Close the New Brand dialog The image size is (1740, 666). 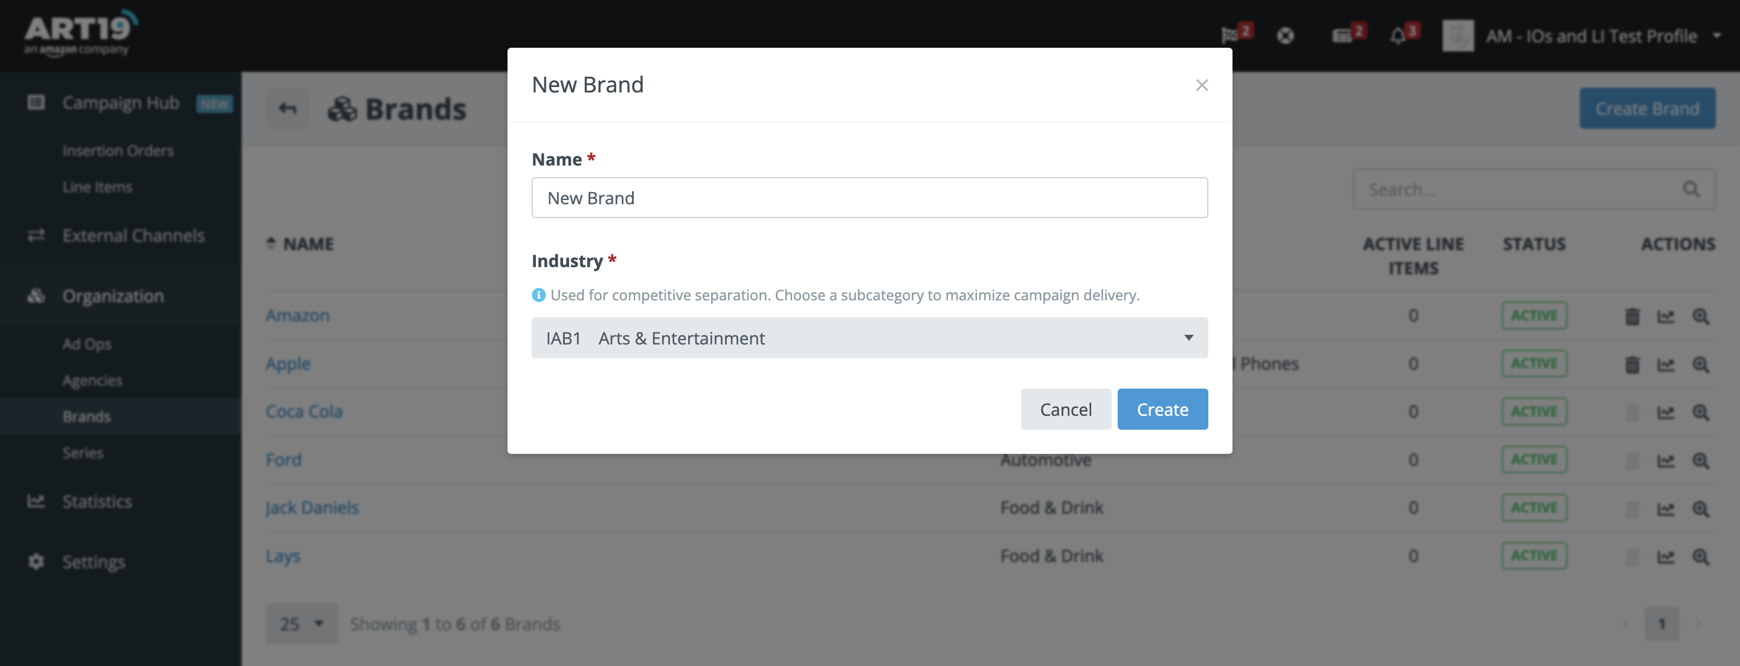pyautogui.click(x=1202, y=85)
